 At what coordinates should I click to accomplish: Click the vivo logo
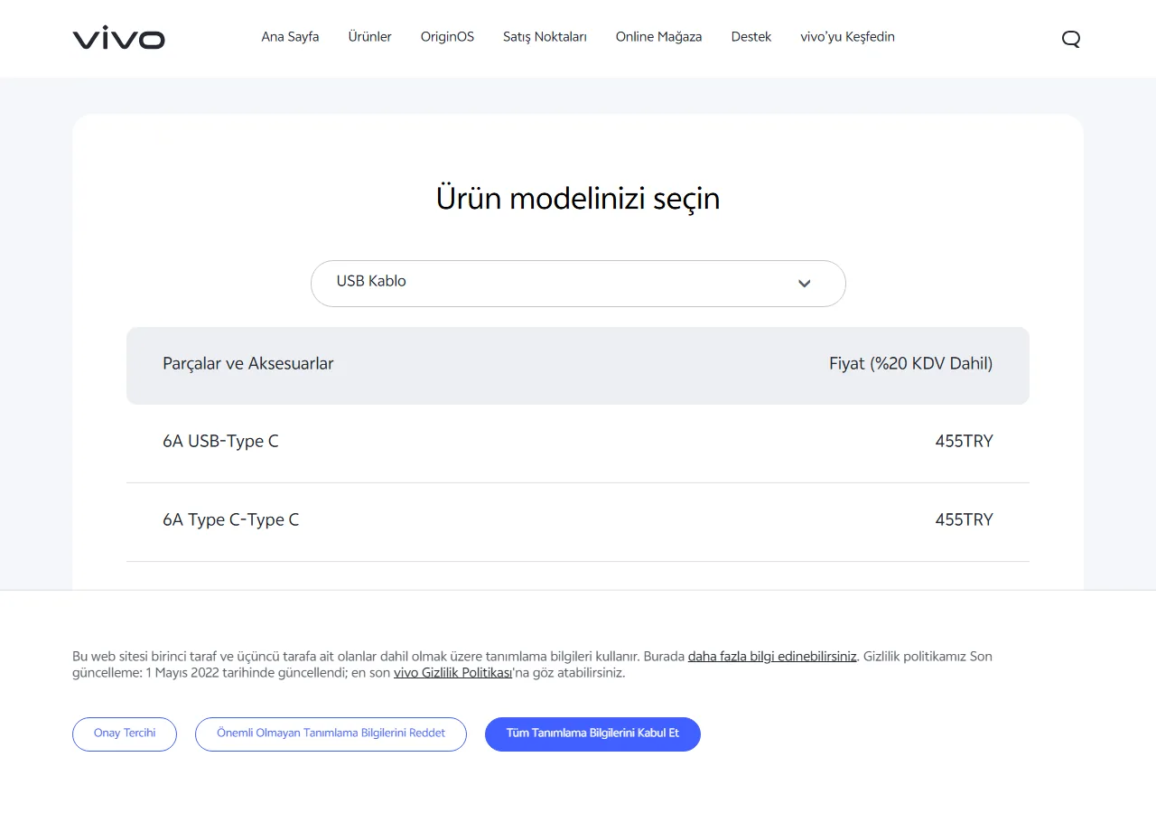(119, 39)
